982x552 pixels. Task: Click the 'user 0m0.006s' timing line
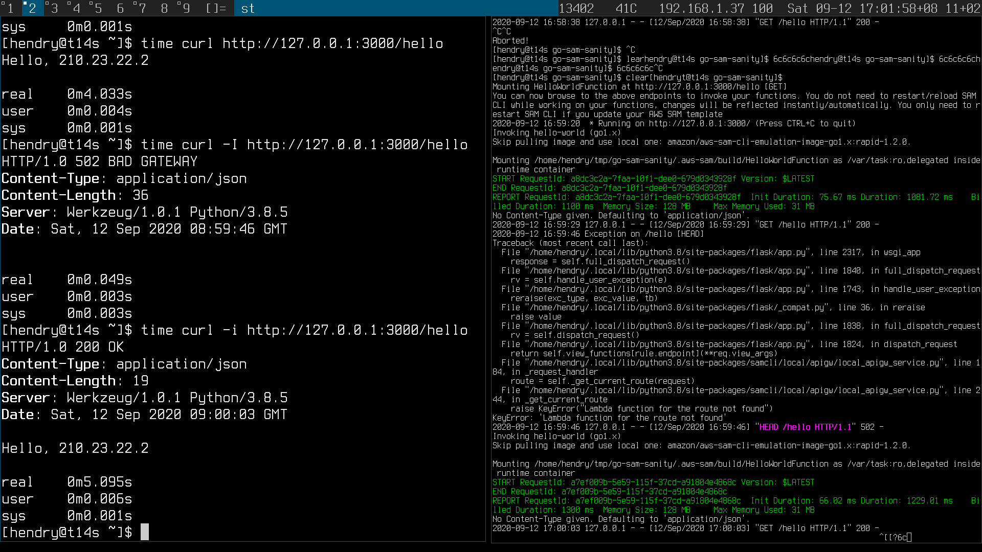point(66,499)
